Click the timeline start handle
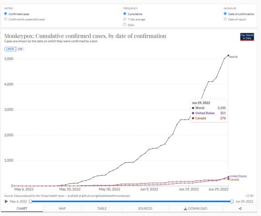Image resolution: width=261 pixels, height=216 pixels. pyautogui.click(x=30, y=201)
